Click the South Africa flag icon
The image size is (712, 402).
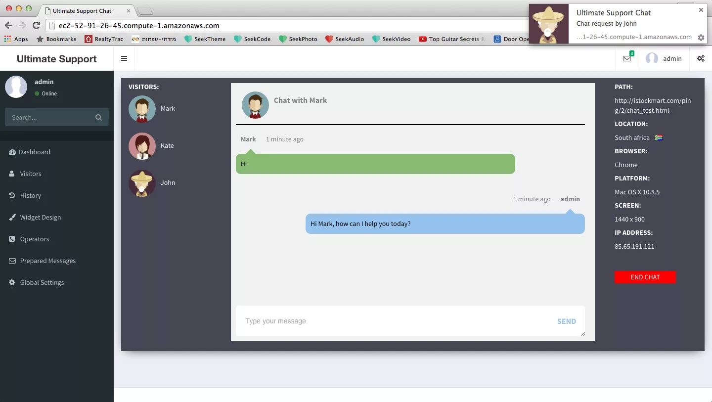(659, 137)
